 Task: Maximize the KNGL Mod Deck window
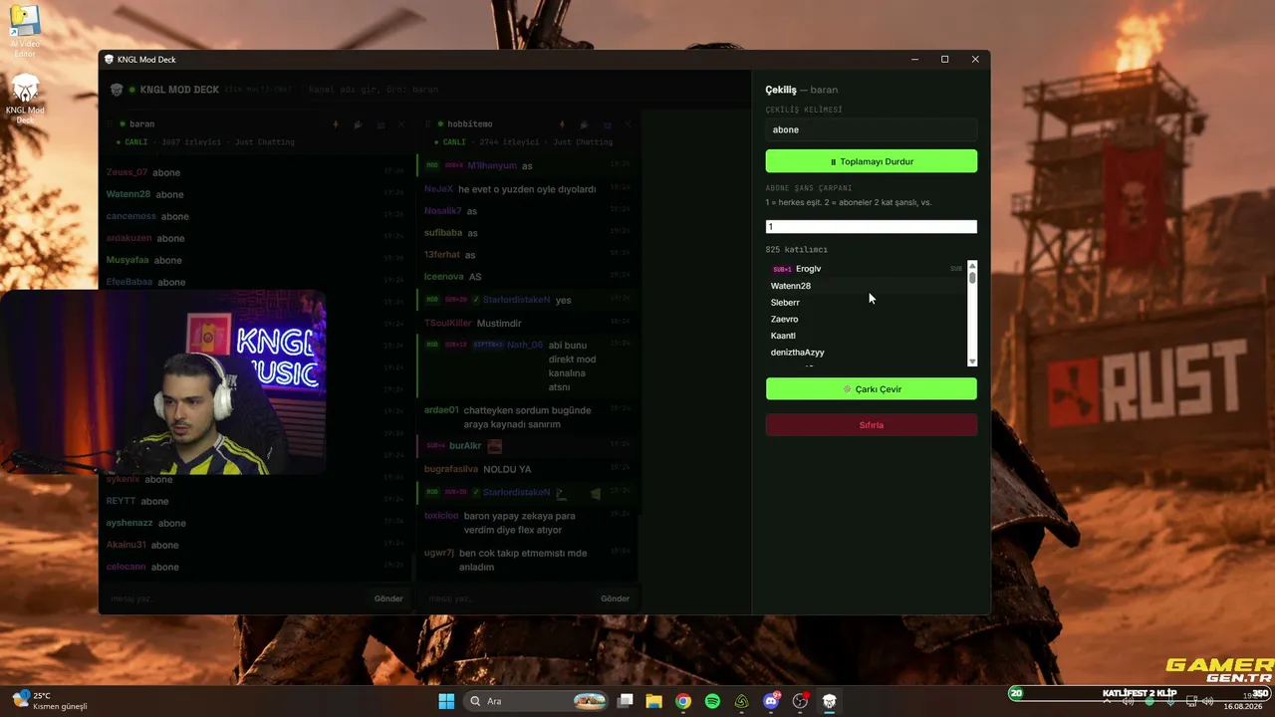[x=945, y=59]
